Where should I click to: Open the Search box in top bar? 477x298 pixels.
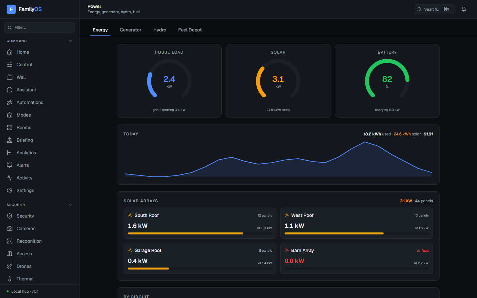434,9
